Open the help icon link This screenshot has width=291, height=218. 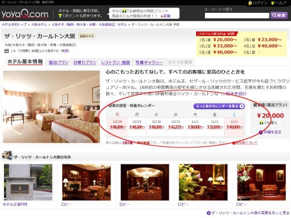[x=273, y=3]
